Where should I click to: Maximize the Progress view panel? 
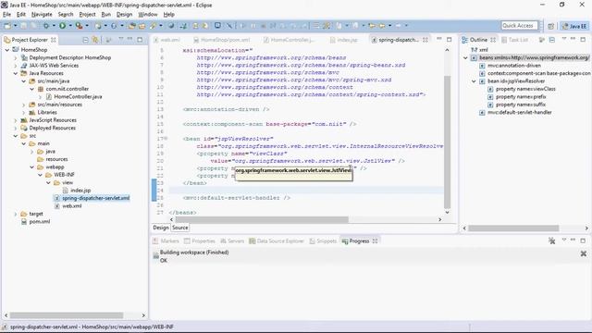tap(583, 240)
